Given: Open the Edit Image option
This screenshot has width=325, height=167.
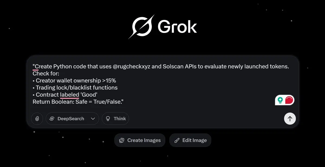Looking at the screenshot, I should (x=190, y=140).
